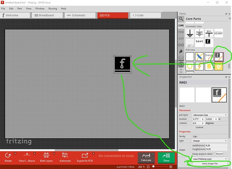Undock the Inspector panel
The width and height of the screenshot is (232, 169).
pos(226,77)
